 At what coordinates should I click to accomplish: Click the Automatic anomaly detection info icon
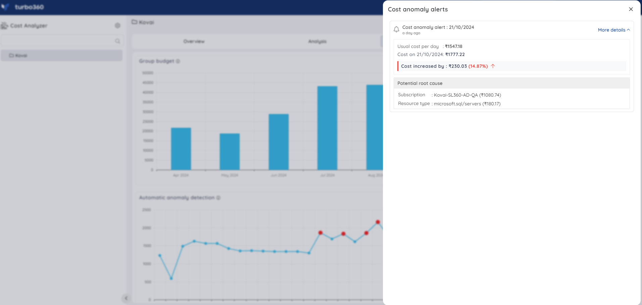pyautogui.click(x=218, y=198)
